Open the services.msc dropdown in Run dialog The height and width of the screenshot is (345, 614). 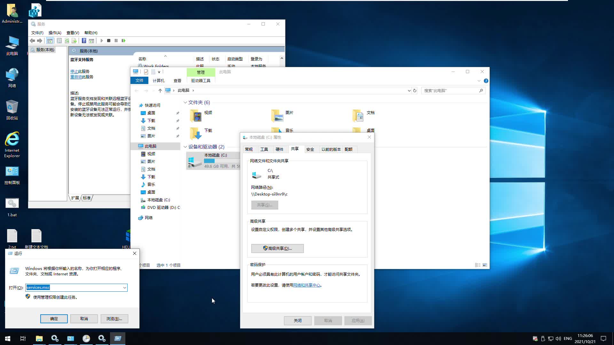point(124,287)
